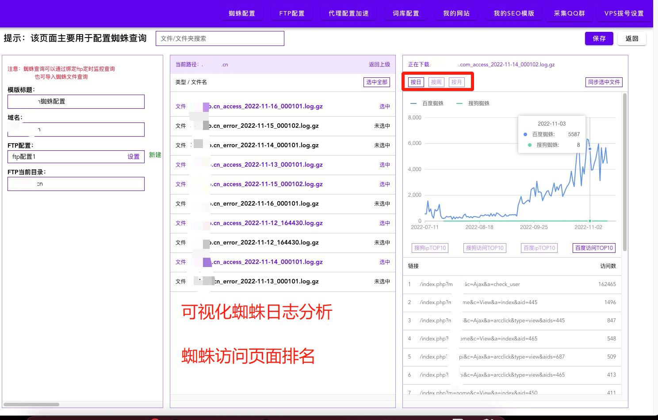
Task: Open the VPS拨号设置 page
Action: pyautogui.click(x=624, y=13)
